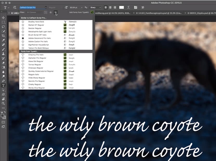
Task: Select the Eraser tool
Action: click(3, 63)
